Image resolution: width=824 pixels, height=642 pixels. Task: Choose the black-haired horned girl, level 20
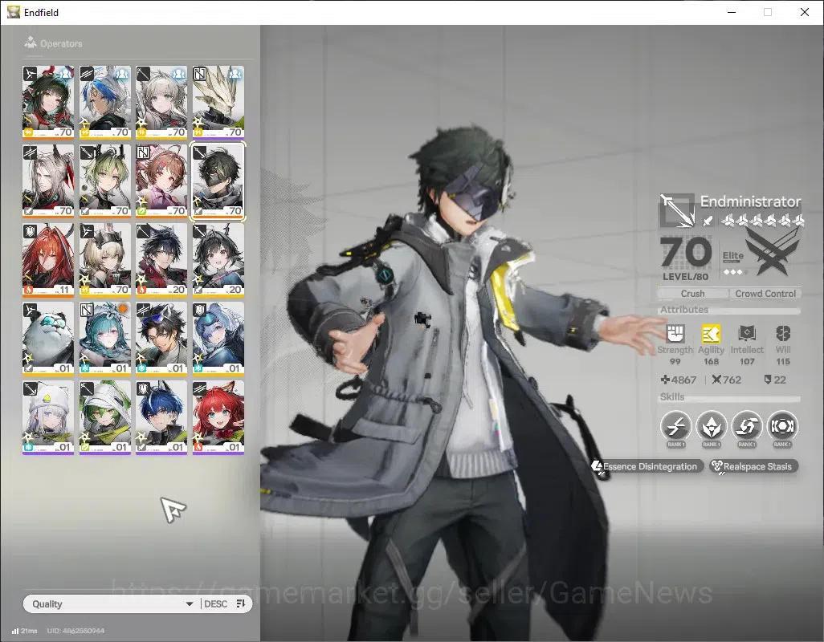tap(218, 260)
